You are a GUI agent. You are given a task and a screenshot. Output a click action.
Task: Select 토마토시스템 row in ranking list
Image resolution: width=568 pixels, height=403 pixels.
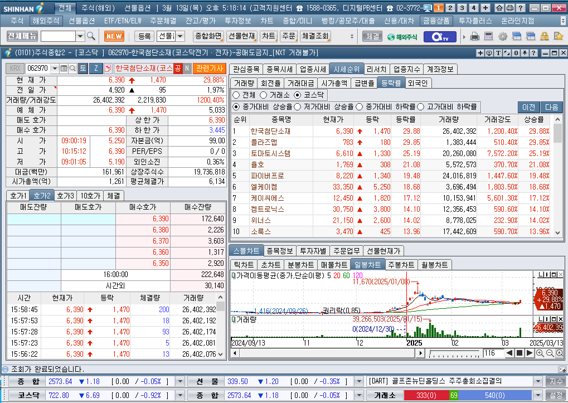click(391, 153)
